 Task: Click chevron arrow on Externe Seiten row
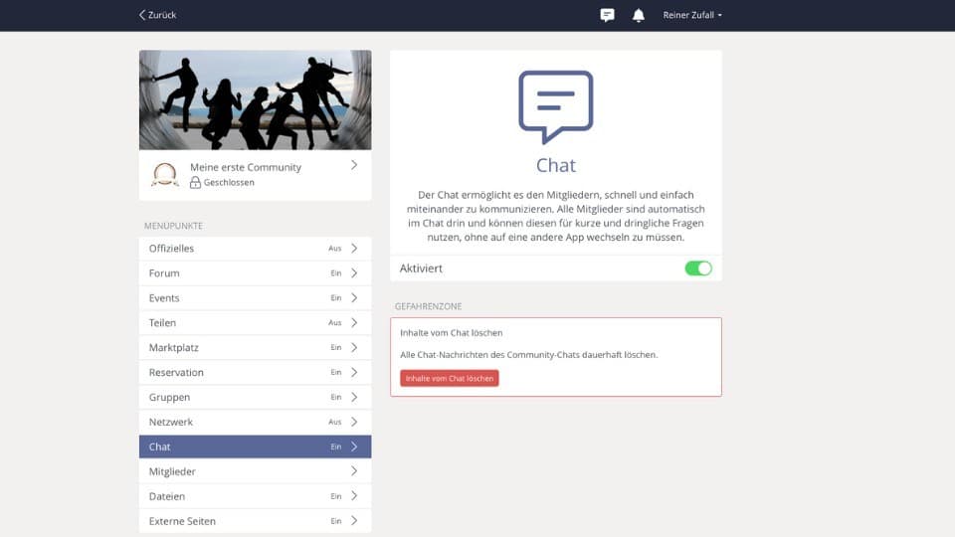(354, 521)
